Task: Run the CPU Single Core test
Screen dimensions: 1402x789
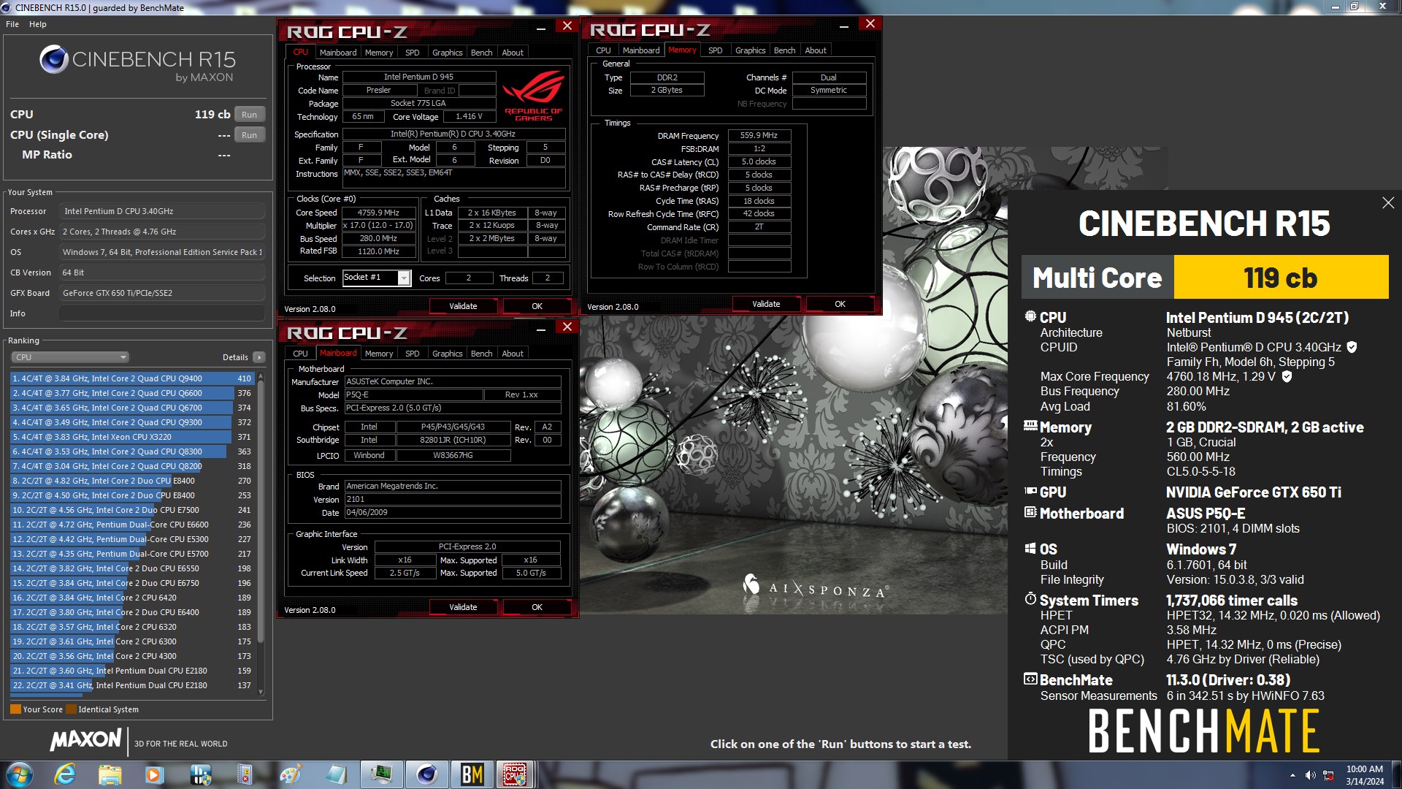Action: click(249, 135)
